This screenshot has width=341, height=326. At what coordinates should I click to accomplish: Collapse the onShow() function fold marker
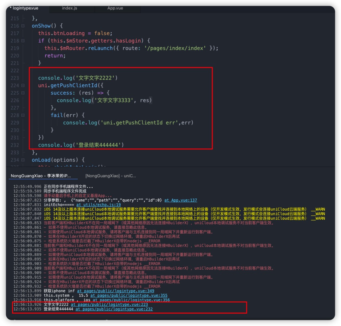point(23,26)
